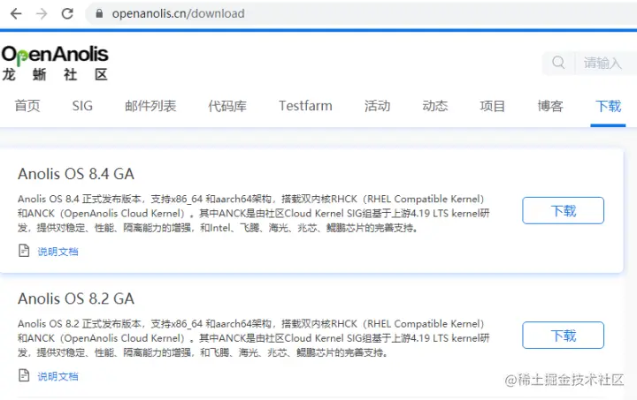Open 说明文档 link for Anolis OS 8.4
The image size is (637, 400).
[x=58, y=252]
